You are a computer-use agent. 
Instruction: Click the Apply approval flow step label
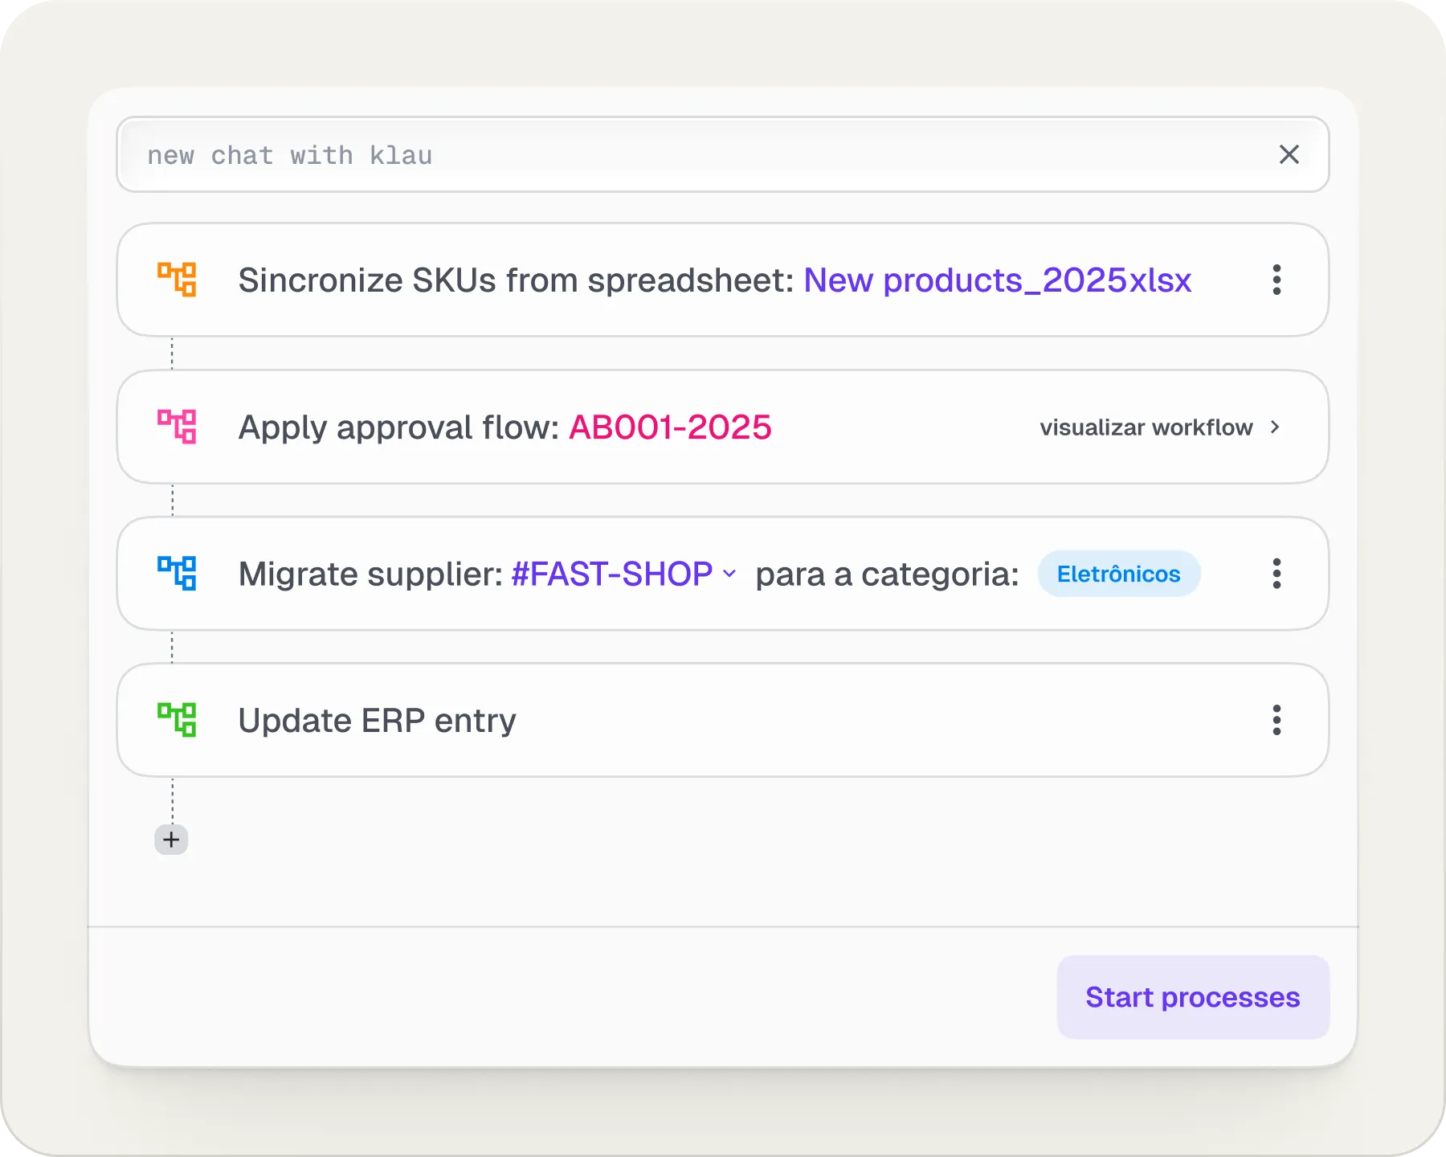398,427
